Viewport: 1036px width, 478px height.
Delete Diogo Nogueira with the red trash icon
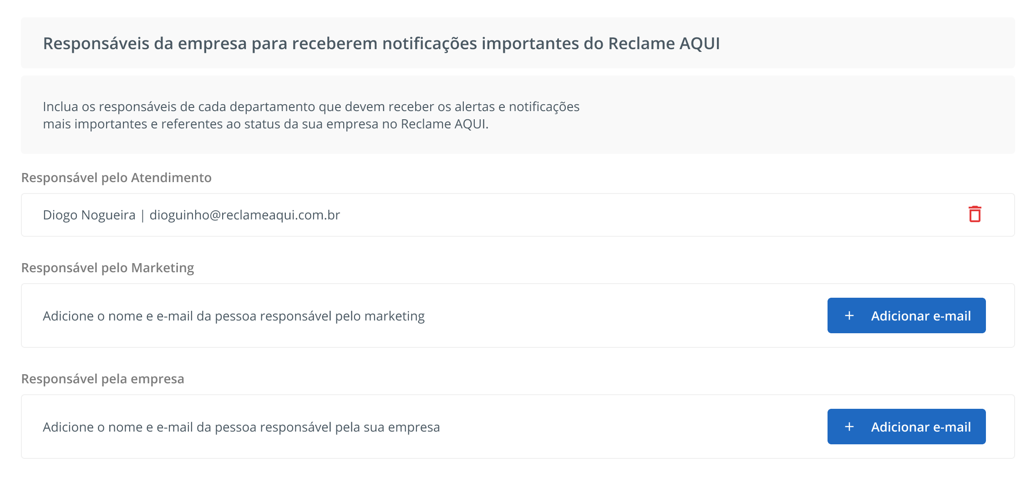tap(975, 214)
